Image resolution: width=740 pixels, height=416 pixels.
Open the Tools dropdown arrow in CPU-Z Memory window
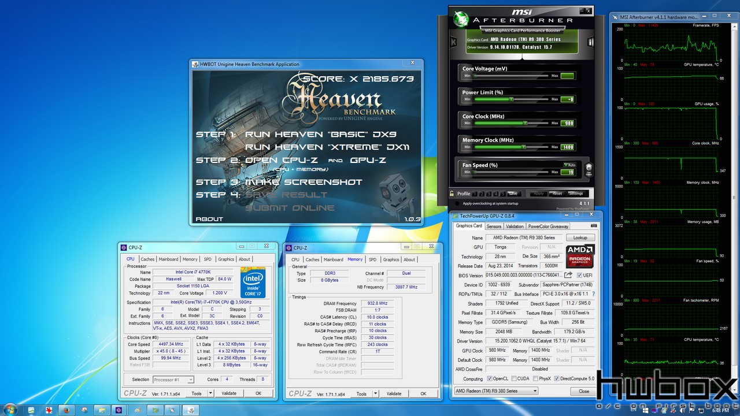(375, 394)
